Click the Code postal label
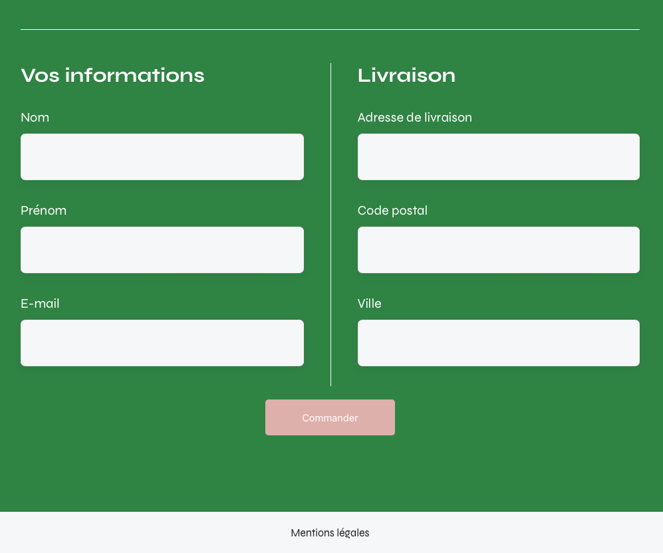The height and width of the screenshot is (553, 663). [x=392, y=211]
